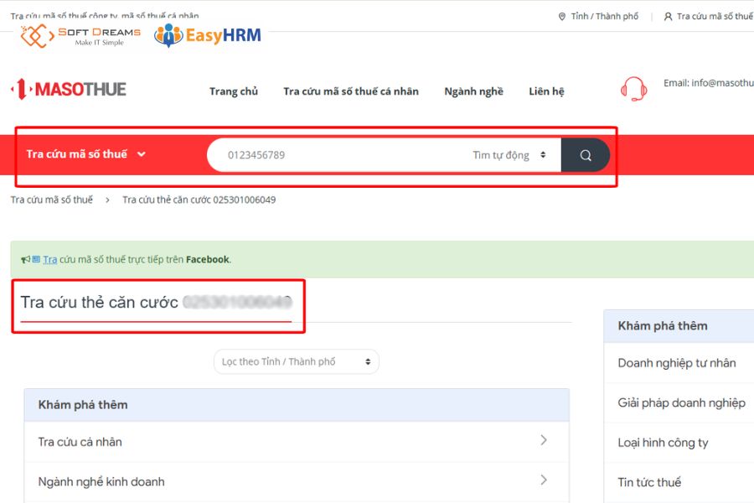This screenshot has height=503, width=754.
Task: Click the Email info@masothue contact text
Action: (x=708, y=83)
